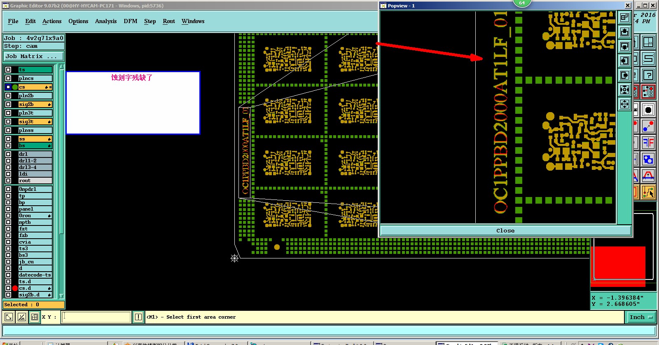
Task: Toggle the rout layer checkbox
Action: pos(8,181)
